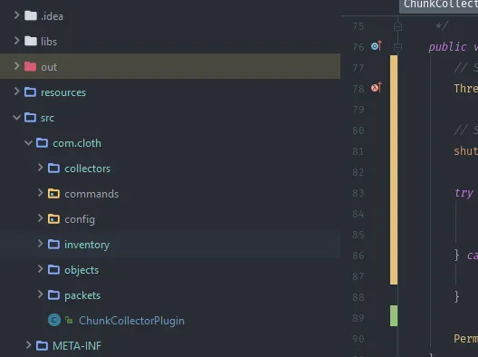
Task: Select the collectors package label
Action: pos(88,169)
